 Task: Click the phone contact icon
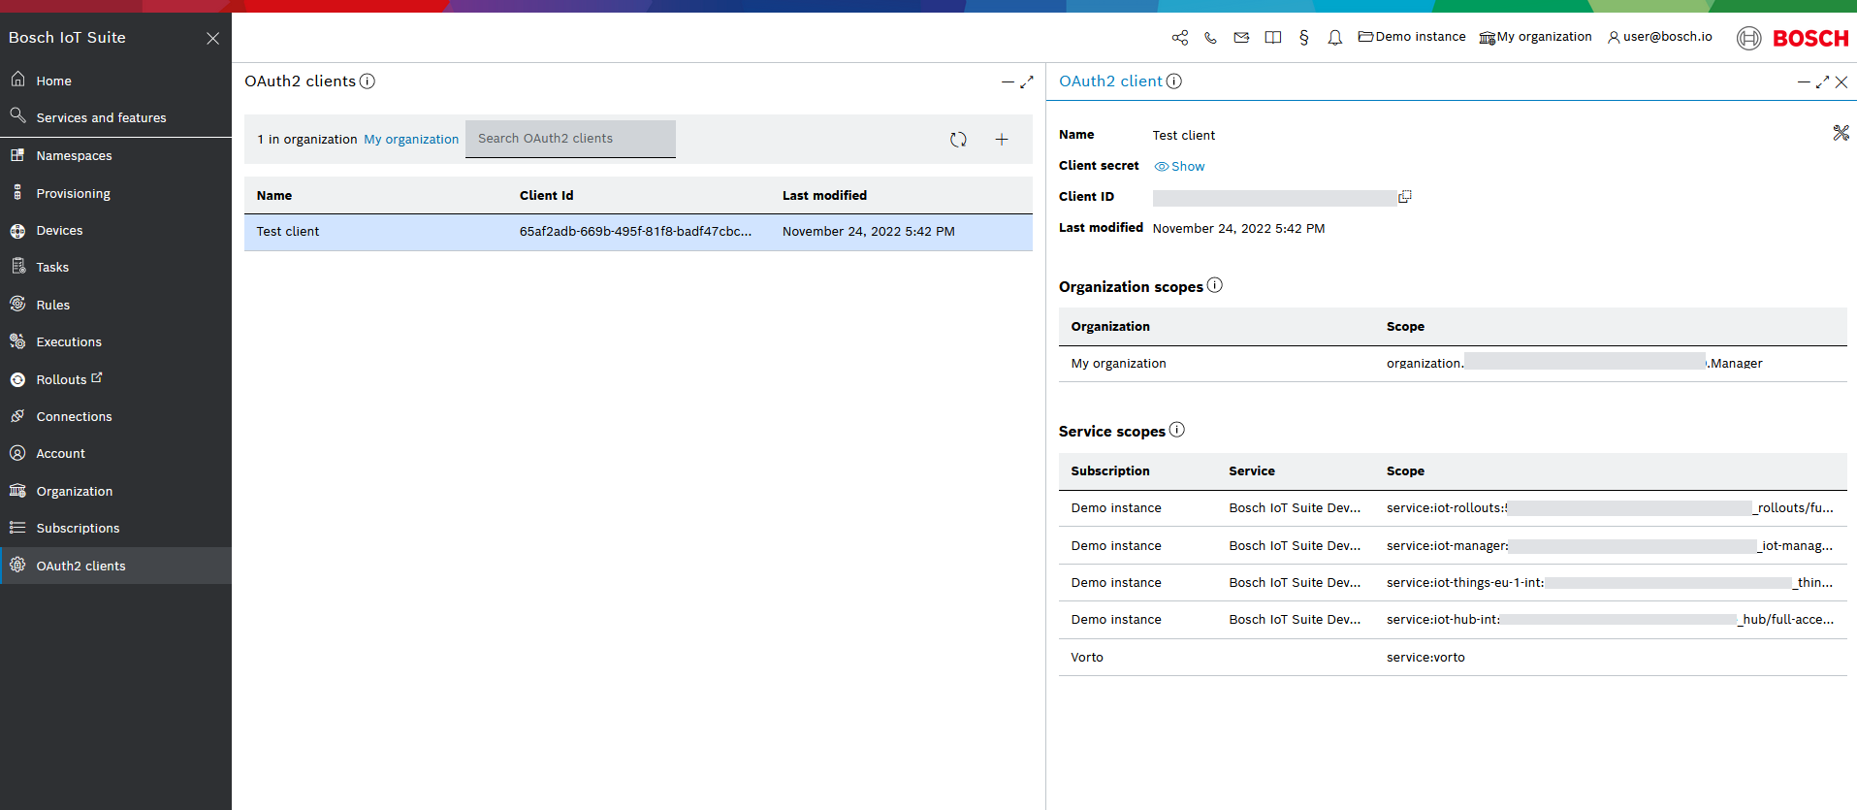1210,38
